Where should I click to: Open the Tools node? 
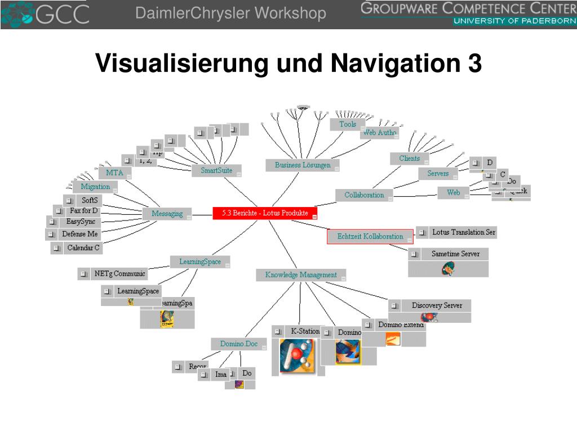(348, 124)
